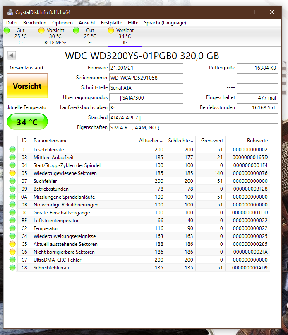Click yellow dot of Wiederzugewiesene Sektoren row
The height and width of the screenshot is (335, 288).
coord(12,173)
